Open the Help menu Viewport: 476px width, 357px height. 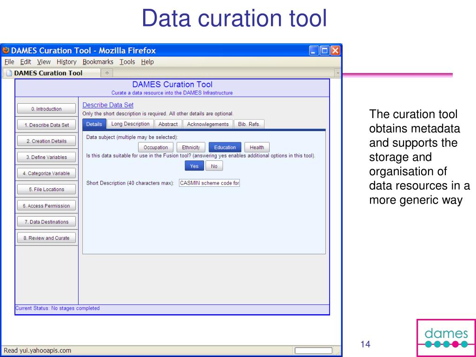(x=147, y=62)
